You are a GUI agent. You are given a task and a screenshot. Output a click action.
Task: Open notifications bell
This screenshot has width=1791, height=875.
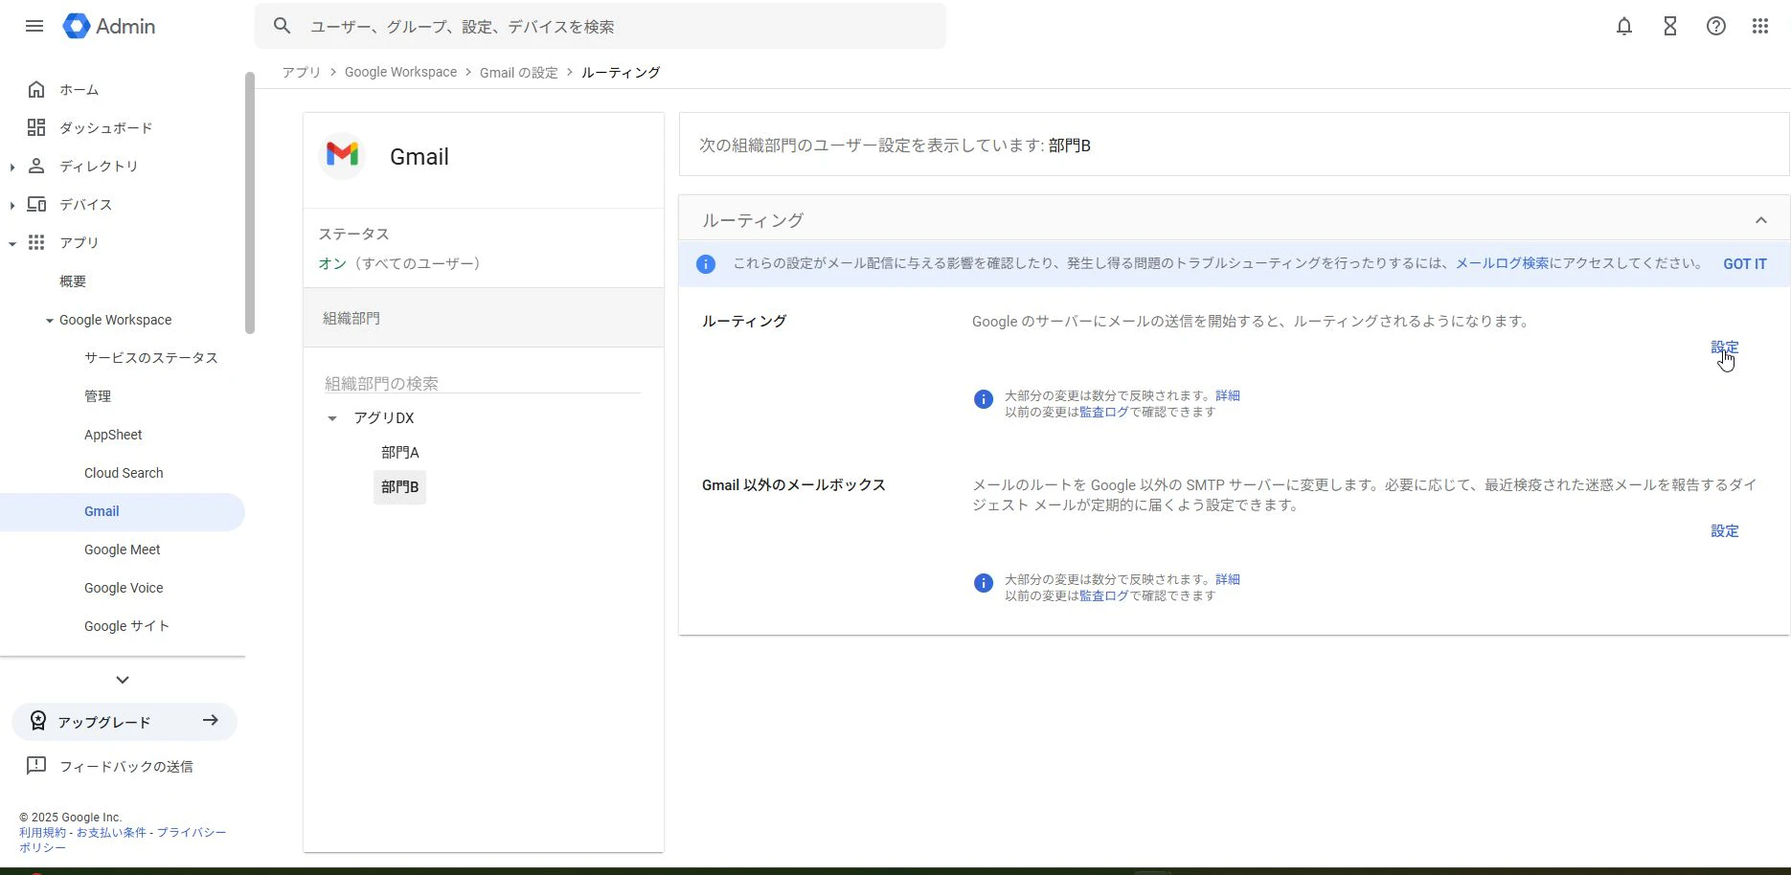coord(1624,27)
